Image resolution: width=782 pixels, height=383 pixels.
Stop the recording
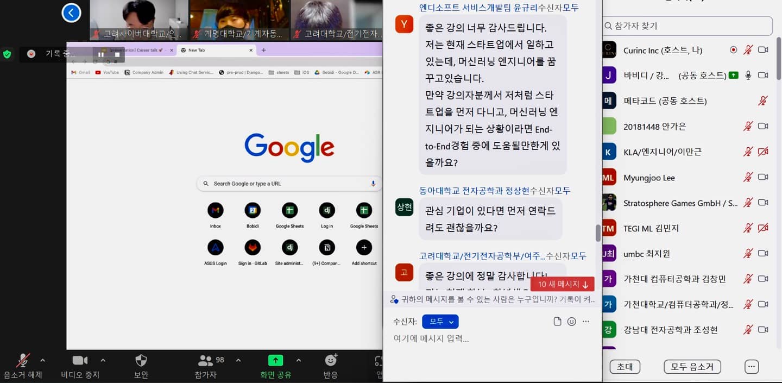pos(117,54)
